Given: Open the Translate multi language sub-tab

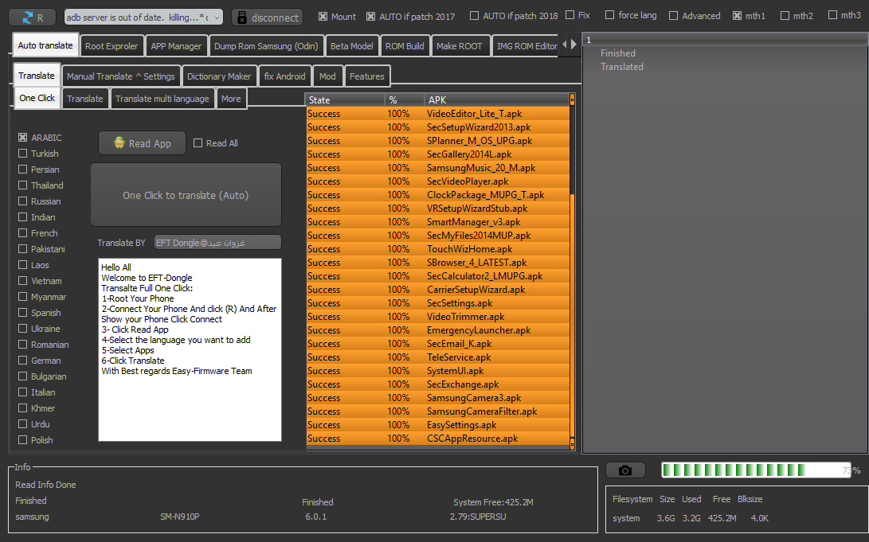Looking at the screenshot, I should tap(162, 99).
